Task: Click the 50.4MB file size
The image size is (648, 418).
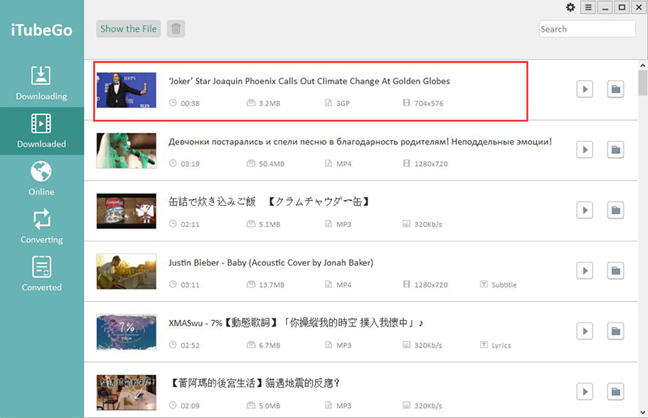Action: [271, 164]
